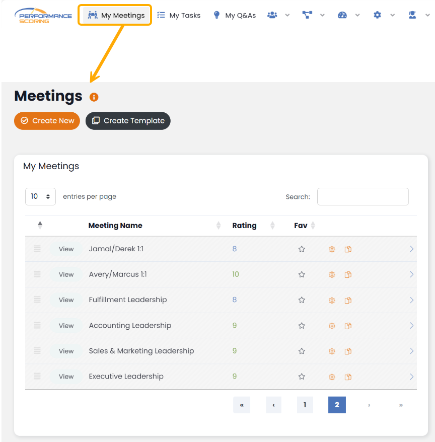Click copy icon for Executive Leadership meeting

pyautogui.click(x=348, y=377)
